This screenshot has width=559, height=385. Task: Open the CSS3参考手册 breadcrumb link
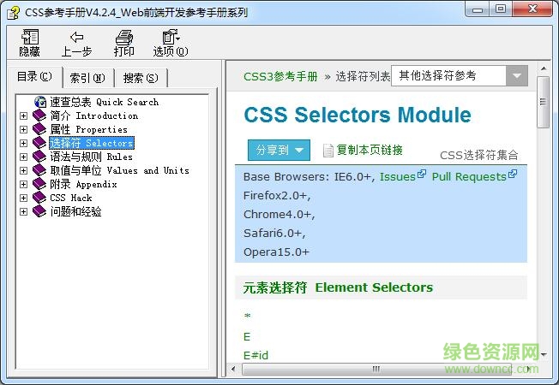pos(280,76)
